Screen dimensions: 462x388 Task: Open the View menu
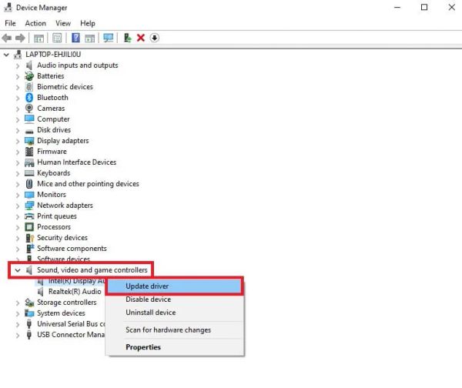(x=62, y=23)
